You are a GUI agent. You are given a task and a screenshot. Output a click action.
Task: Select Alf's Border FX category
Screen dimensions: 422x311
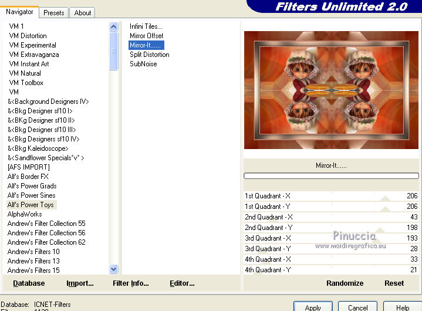[x=28, y=177]
